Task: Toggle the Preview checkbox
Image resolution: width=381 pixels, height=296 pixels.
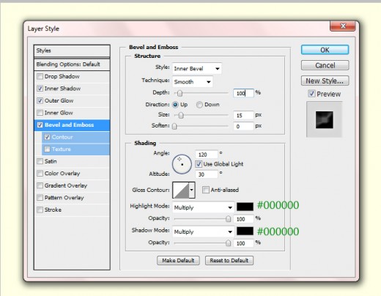Action: (311, 94)
